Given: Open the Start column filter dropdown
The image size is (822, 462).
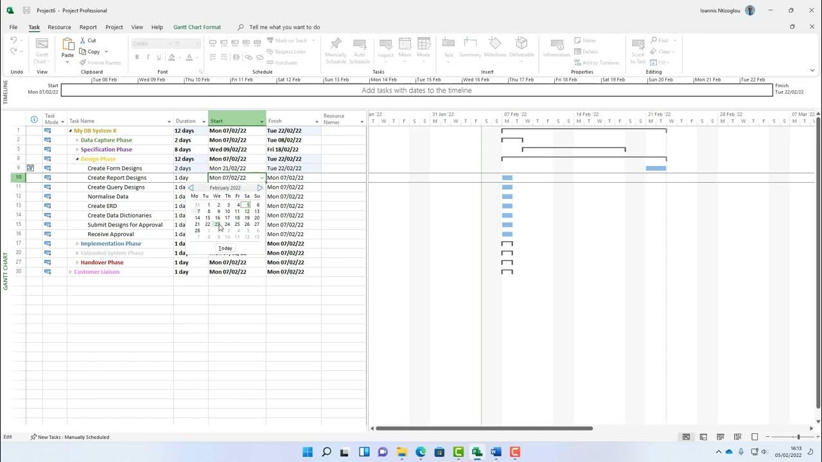Looking at the screenshot, I should [x=262, y=121].
